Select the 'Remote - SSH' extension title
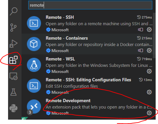The width and height of the screenshot is (158, 124). pos(60,17)
